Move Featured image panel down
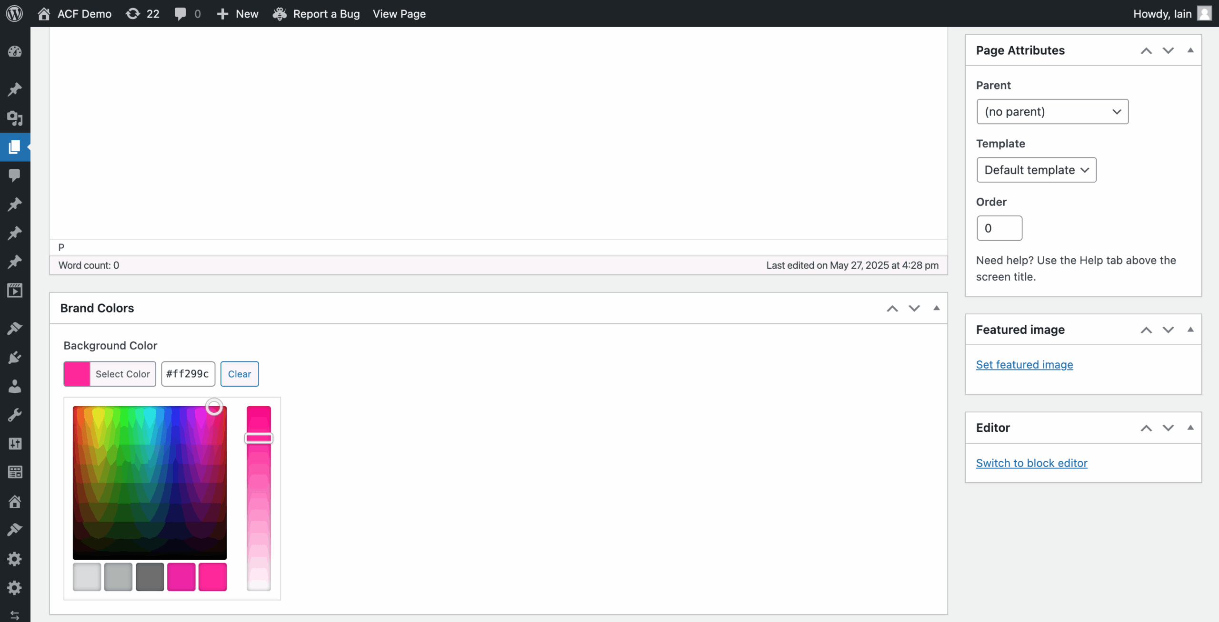 1168,330
